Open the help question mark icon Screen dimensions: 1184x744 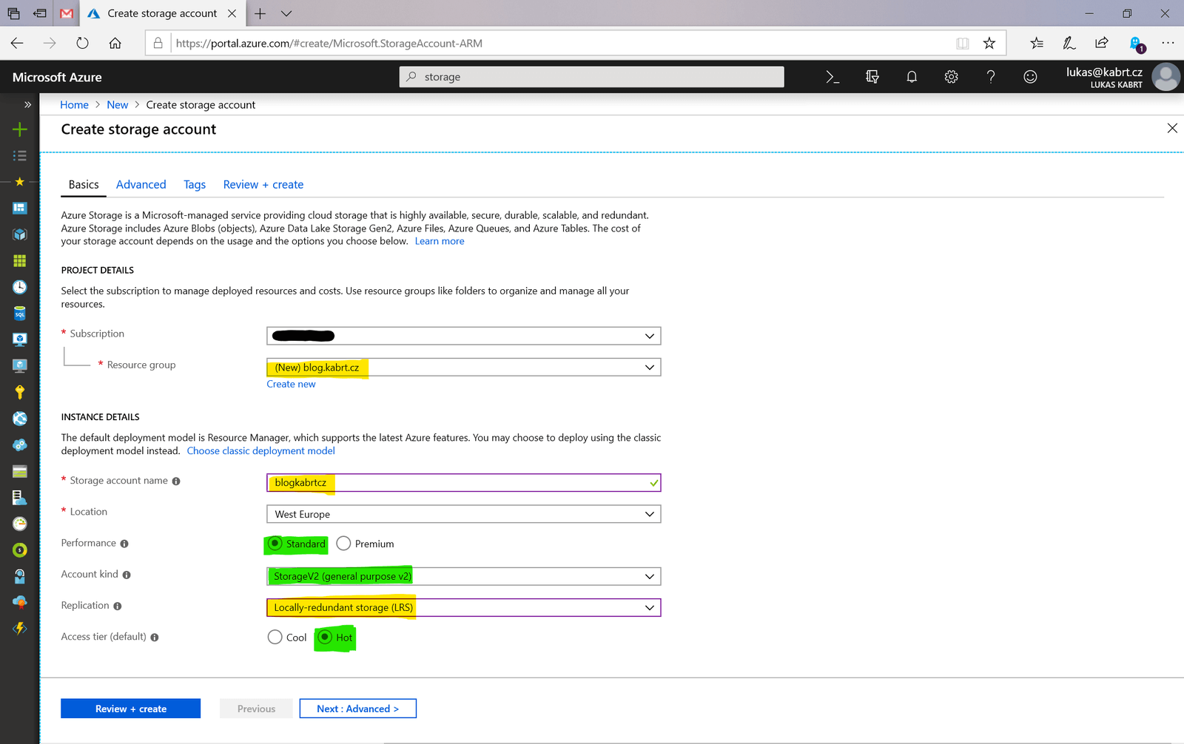(991, 77)
